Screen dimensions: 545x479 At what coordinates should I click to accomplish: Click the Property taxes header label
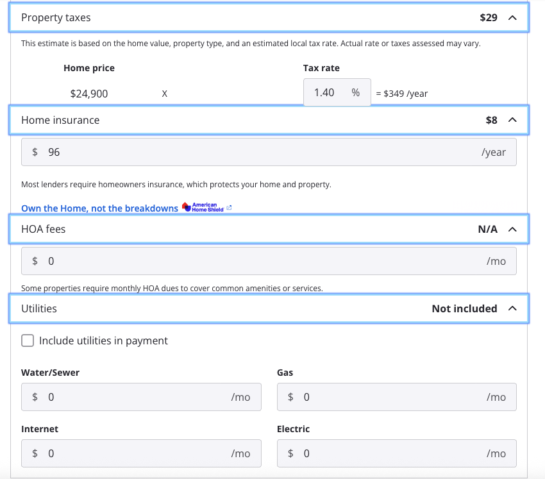pyautogui.click(x=56, y=18)
